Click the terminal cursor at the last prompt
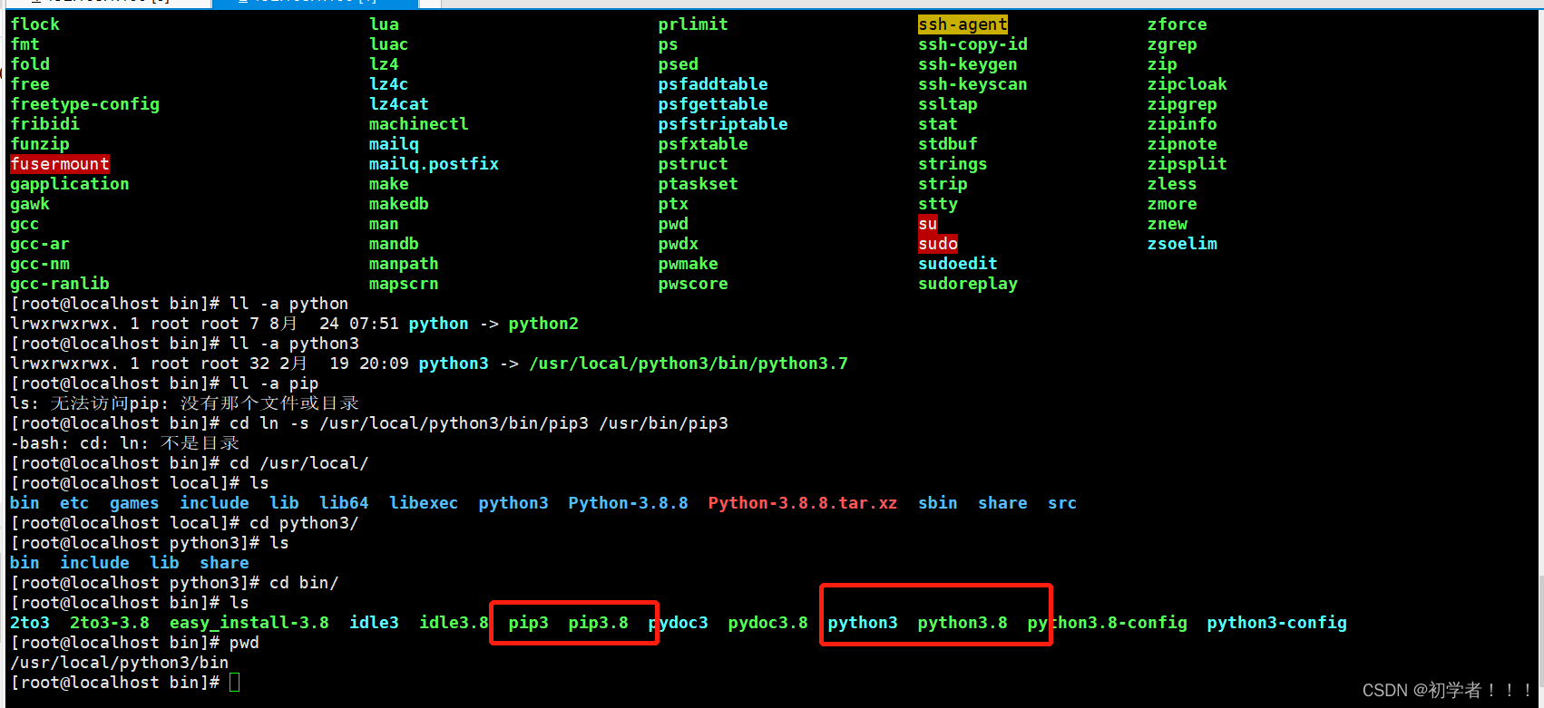Image resolution: width=1544 pixels, height=708 pixels. click(x=235, y=683)
